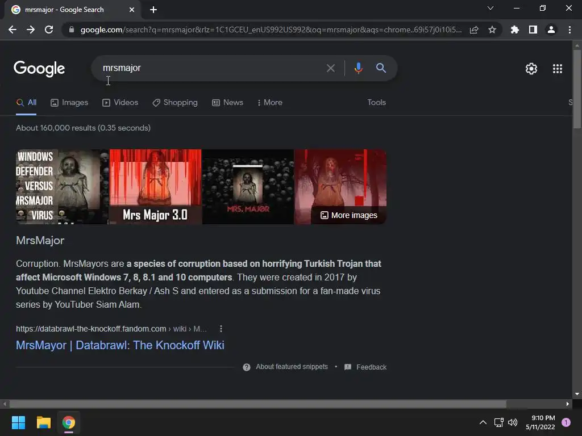Open the network status tray icon
Image resolution: width=582 pixels, height=436 pixels.
tap(498, 422)
